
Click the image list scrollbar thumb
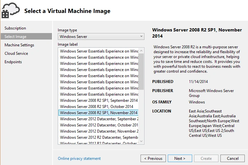click(141, 72)
